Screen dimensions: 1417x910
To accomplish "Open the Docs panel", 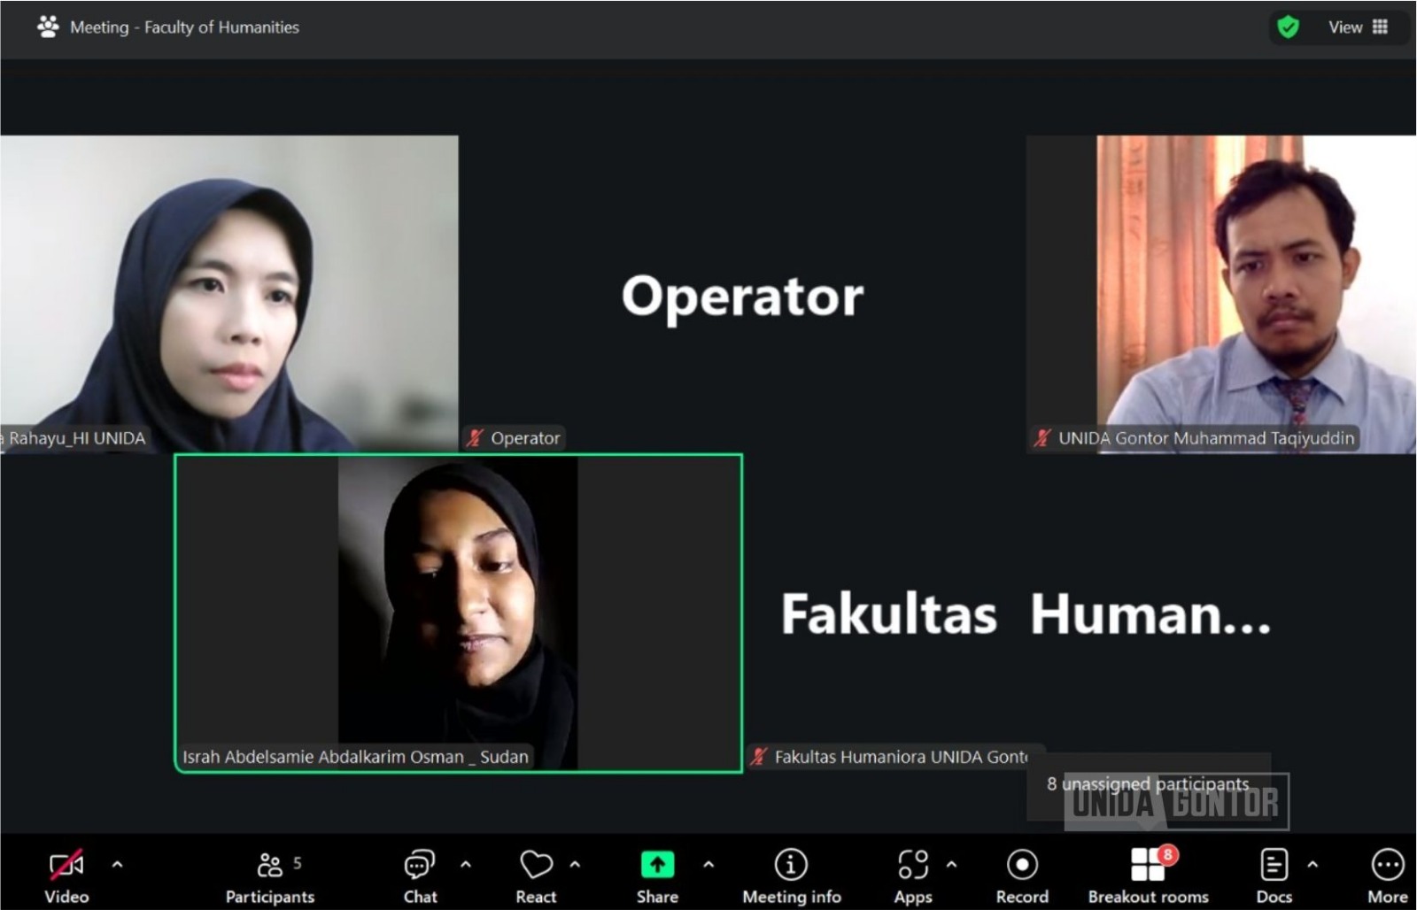I will pos(1274,875).
